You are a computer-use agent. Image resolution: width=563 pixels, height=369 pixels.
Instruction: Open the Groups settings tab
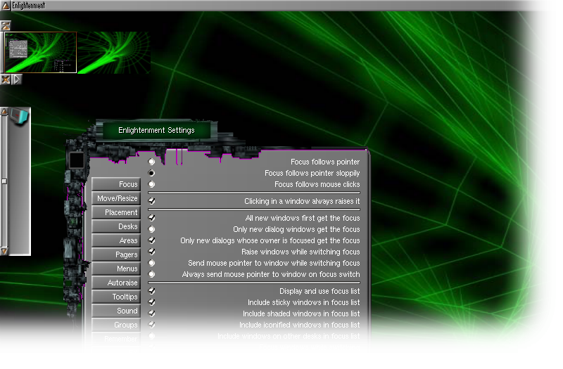(x=116, y=325)
